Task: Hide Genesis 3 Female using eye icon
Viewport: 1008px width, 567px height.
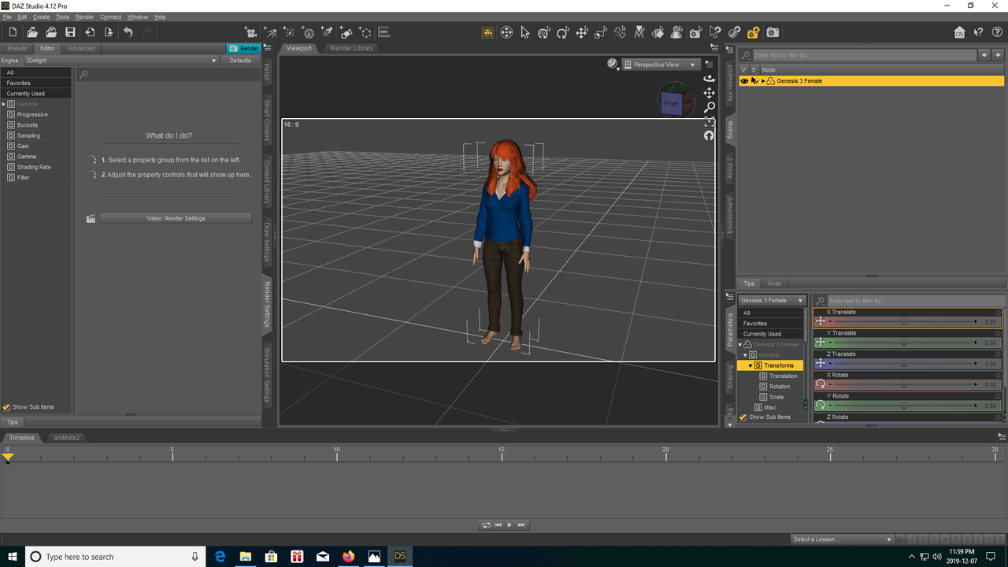Action: pos(744,81)
